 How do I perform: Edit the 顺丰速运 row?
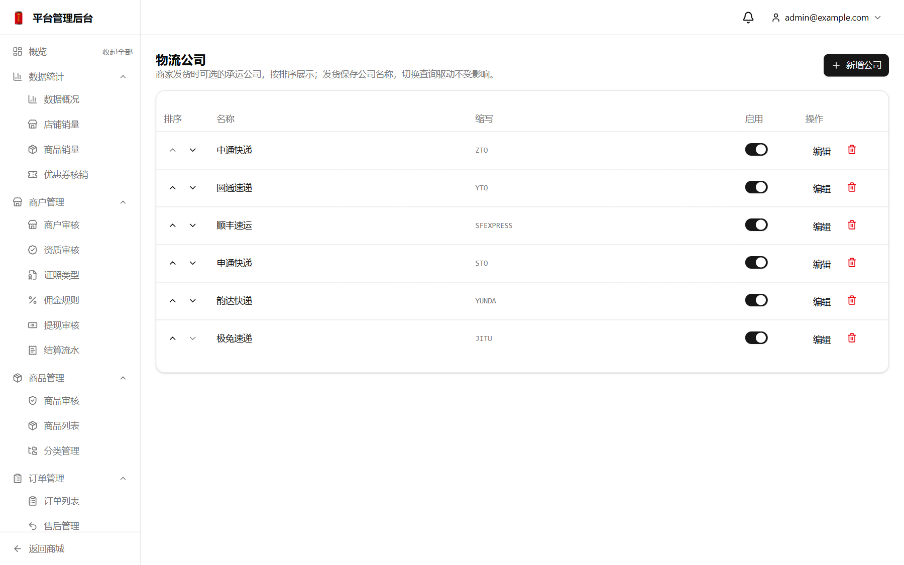(822, 227)
